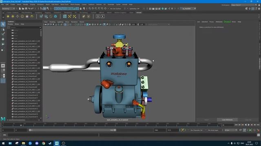Open the viewport Shading menu

coord(52,22)
